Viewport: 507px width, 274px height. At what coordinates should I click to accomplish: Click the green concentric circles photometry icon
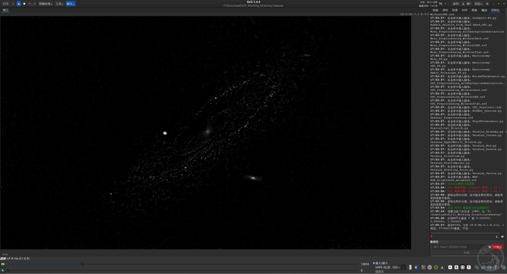[436, 267]
